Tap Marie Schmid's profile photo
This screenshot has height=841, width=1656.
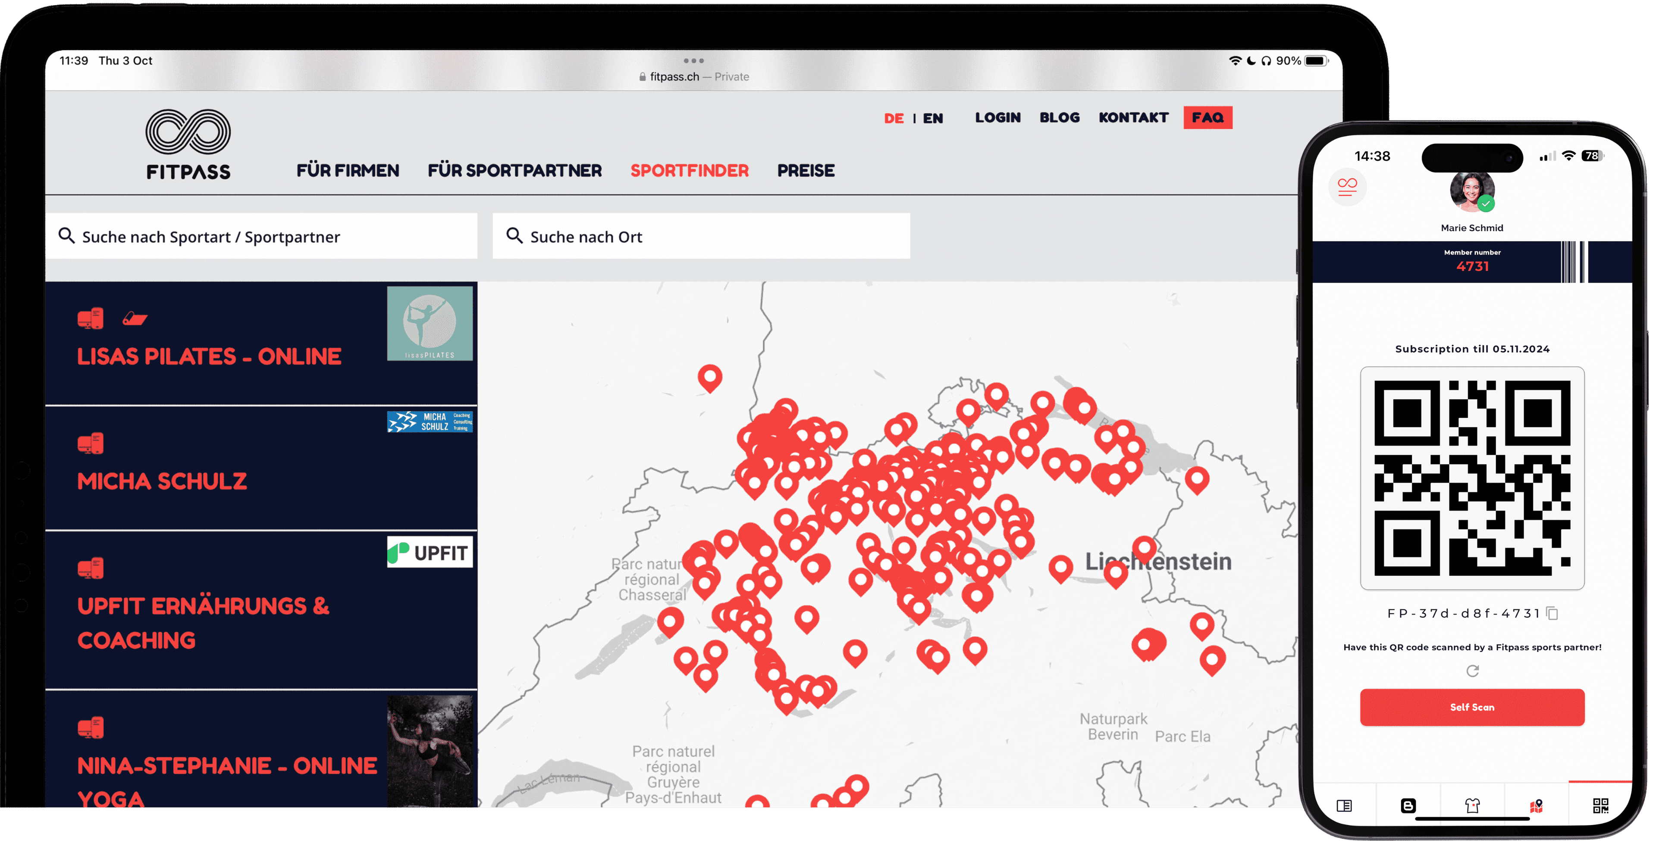coord(1471,191)
